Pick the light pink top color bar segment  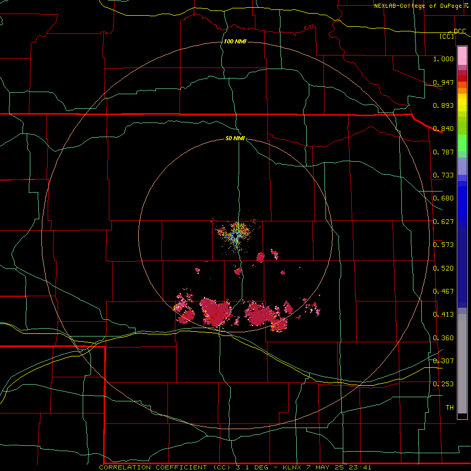[462, 56]
